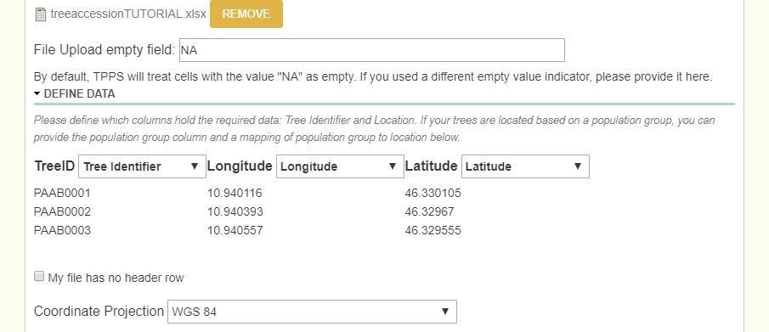Click the spreadsheet file icon beside treeaccessionTUTORIAL.xlsx
This screenshot has height=332, width=769.
(41, 14)
